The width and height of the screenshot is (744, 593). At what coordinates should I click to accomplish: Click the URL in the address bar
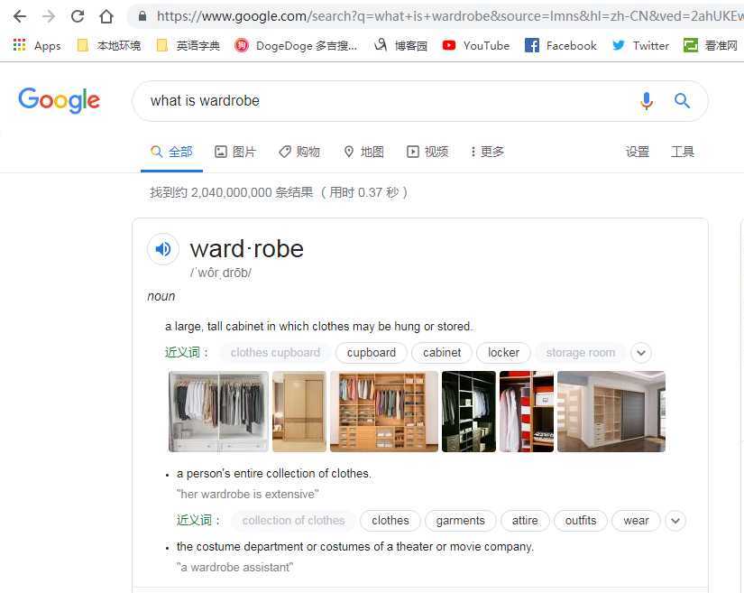pyautogui.click(x=449, y=16)
